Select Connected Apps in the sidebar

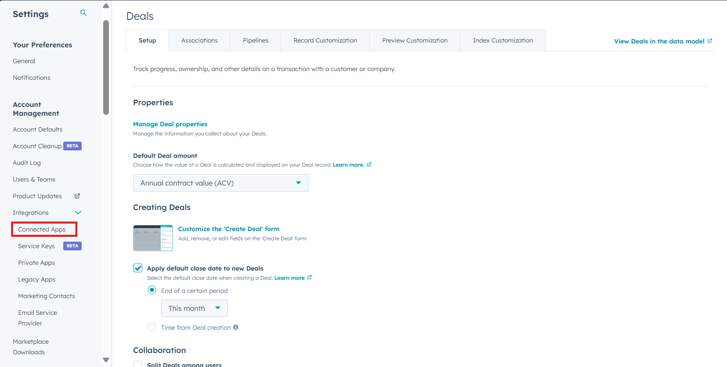[x=42, y=229]
